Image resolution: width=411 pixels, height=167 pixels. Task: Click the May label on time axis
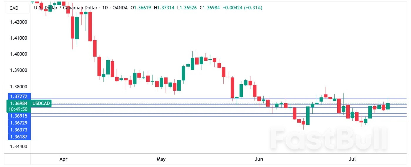161,159
